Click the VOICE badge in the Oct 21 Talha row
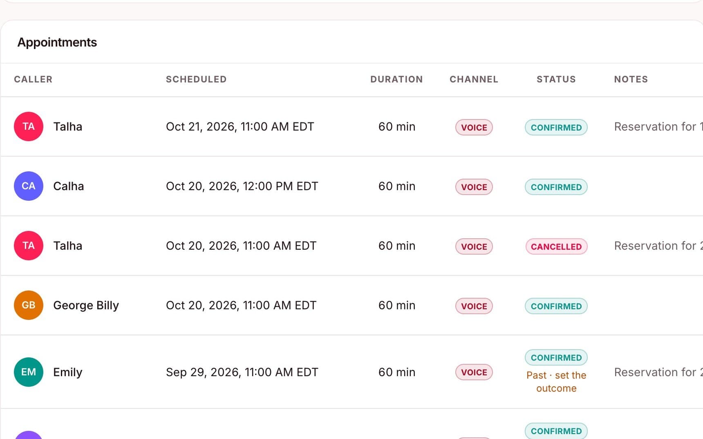 [x=474, y=127]
